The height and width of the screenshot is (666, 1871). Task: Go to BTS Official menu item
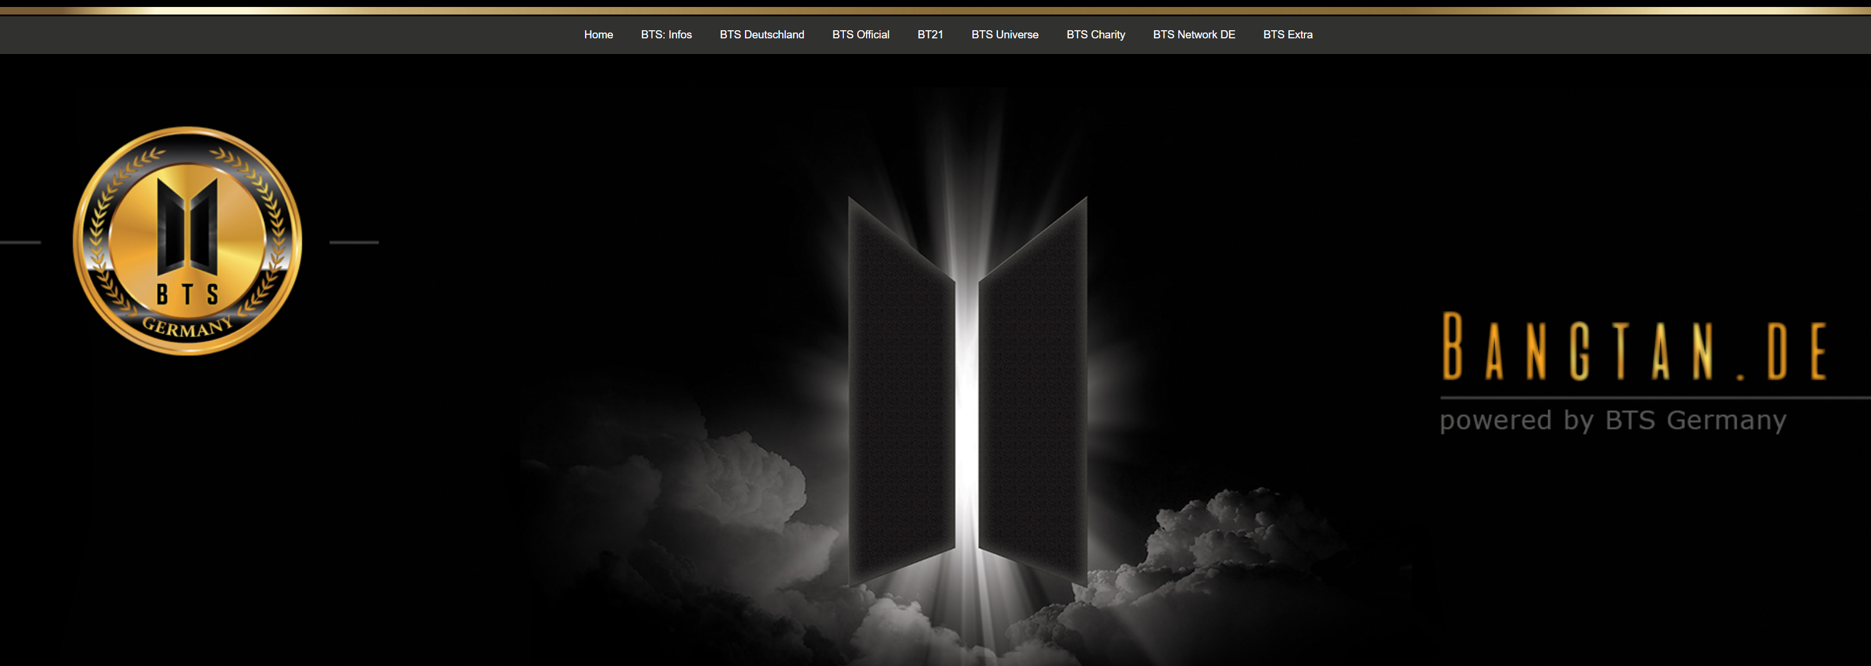click(x=860, y=35)
